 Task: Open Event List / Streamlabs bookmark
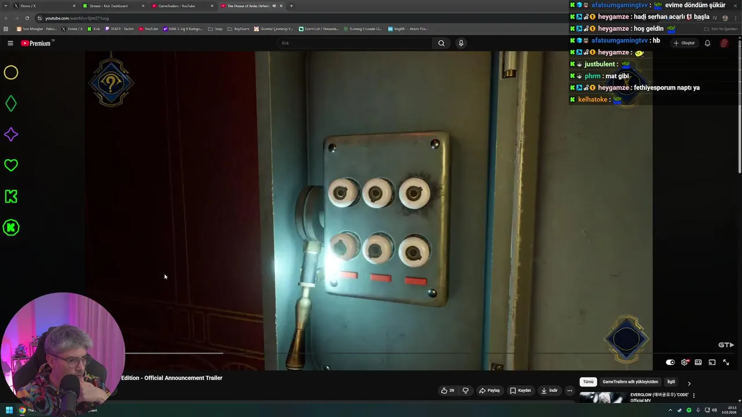(319, 29)
